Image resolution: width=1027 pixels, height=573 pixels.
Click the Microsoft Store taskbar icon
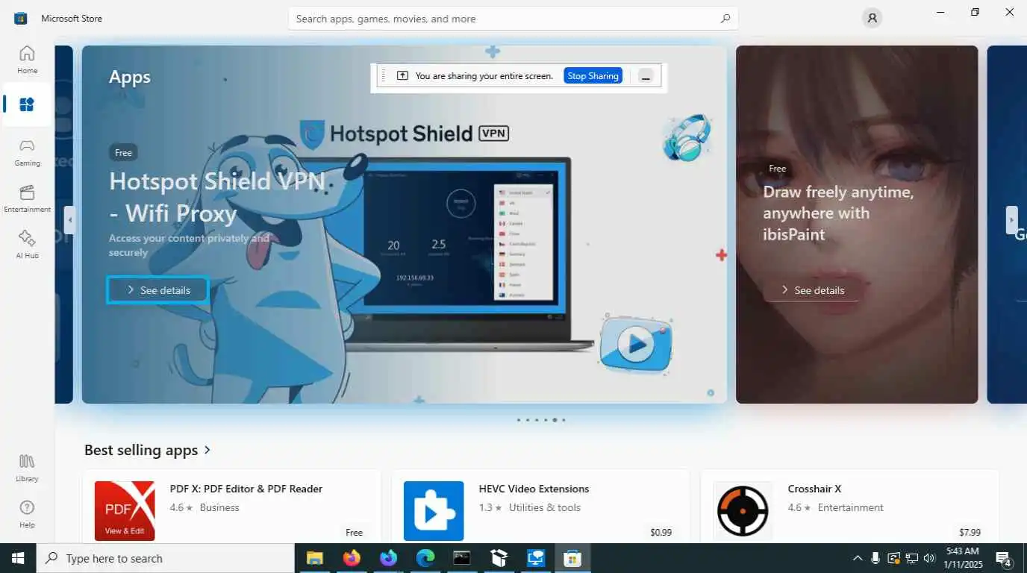[572, 558]
